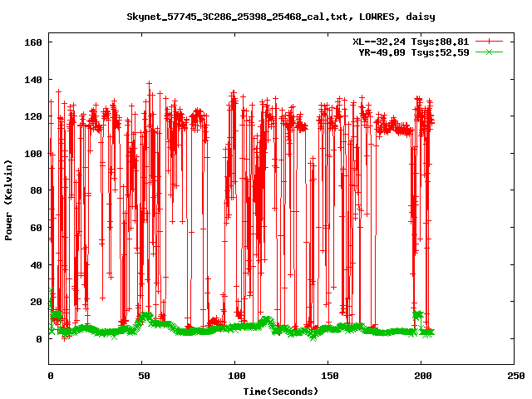
Task: Click legend entry YR-49.09 Tsys:52.59
Action: point(414,52)
